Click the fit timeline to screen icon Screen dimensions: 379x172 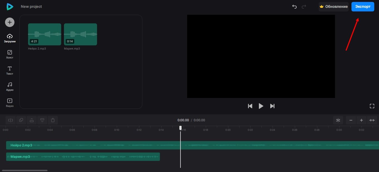coord(372,120)
